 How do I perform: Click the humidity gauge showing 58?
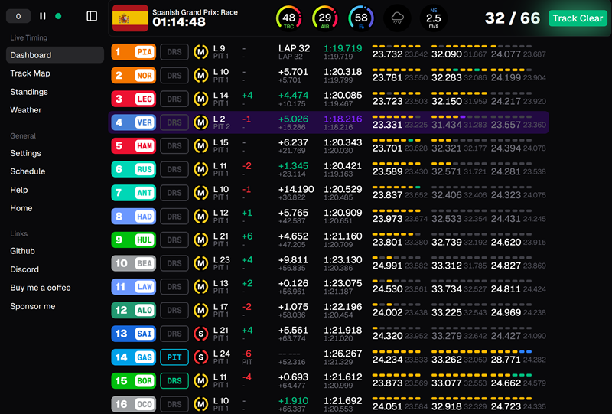pyautogui.click(x=361, y=18)
